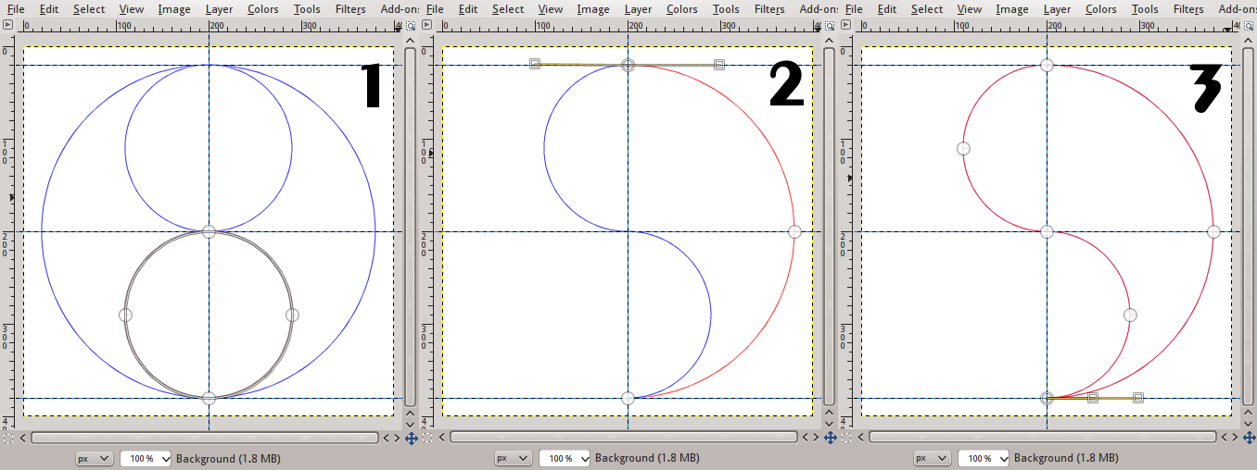Select anchor at right end of red arc, window two
The width and height of the screenshot is (1257, 470).
click(x=794, y=231)
